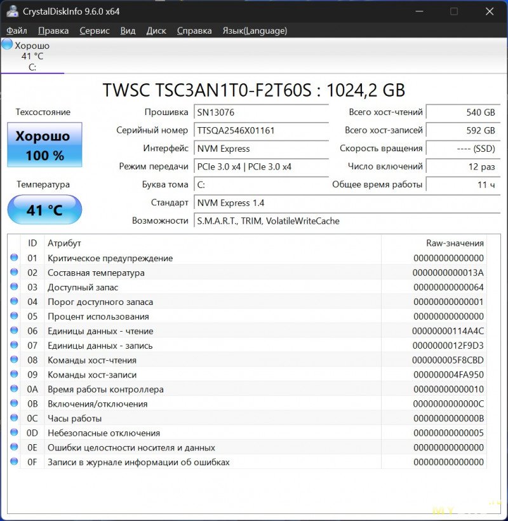This screenshot has height=521, width=508.
Task: Click status orb for attribute 0D
Action: click(14, 432)
